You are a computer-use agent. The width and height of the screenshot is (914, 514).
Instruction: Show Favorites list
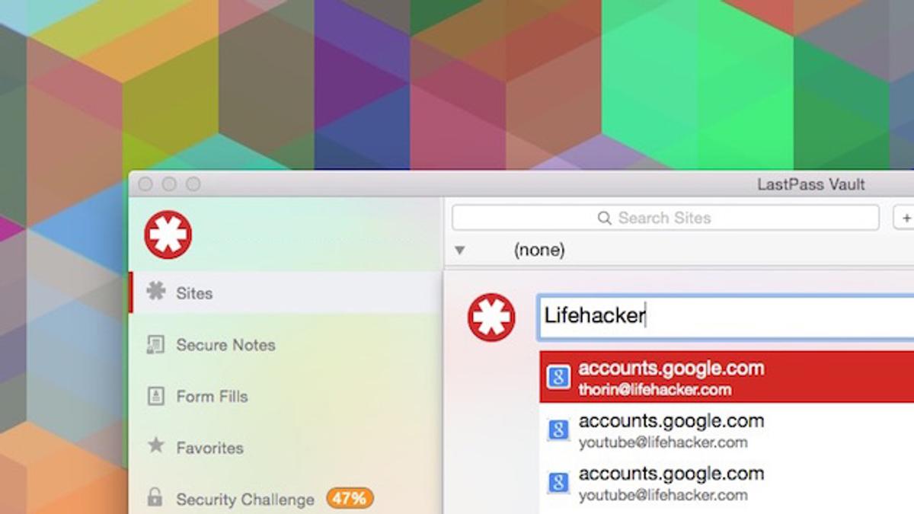tap(286, 447)
